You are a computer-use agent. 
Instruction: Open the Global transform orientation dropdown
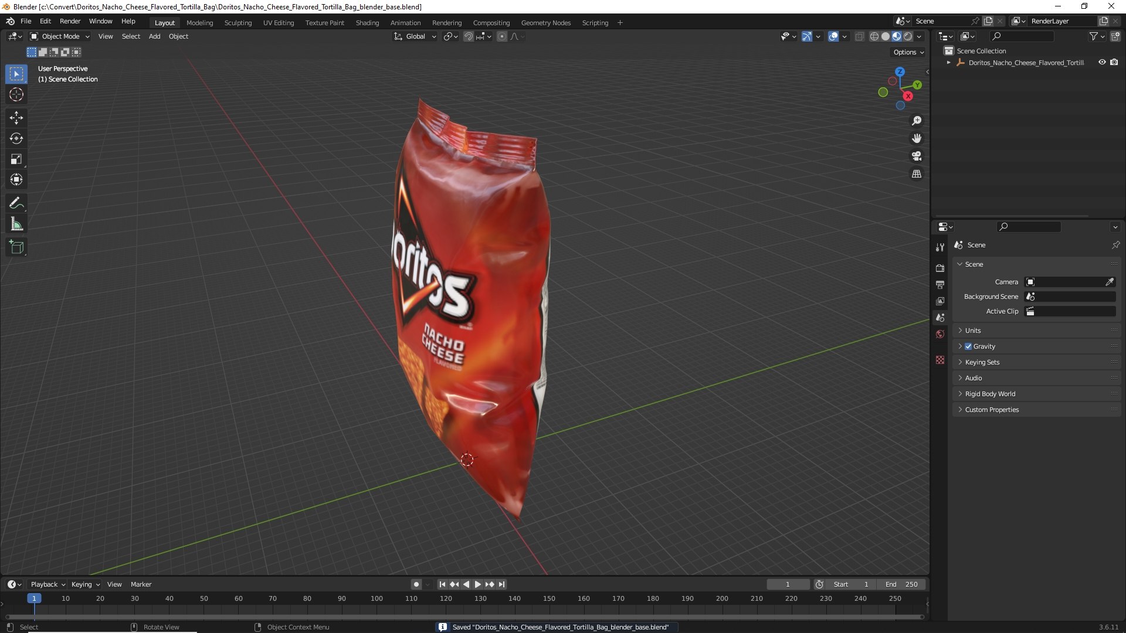(415, 36)
